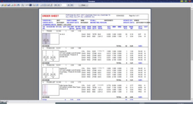
Task: Click the ORDER SHEET title
Action: (x=50, y=16)
